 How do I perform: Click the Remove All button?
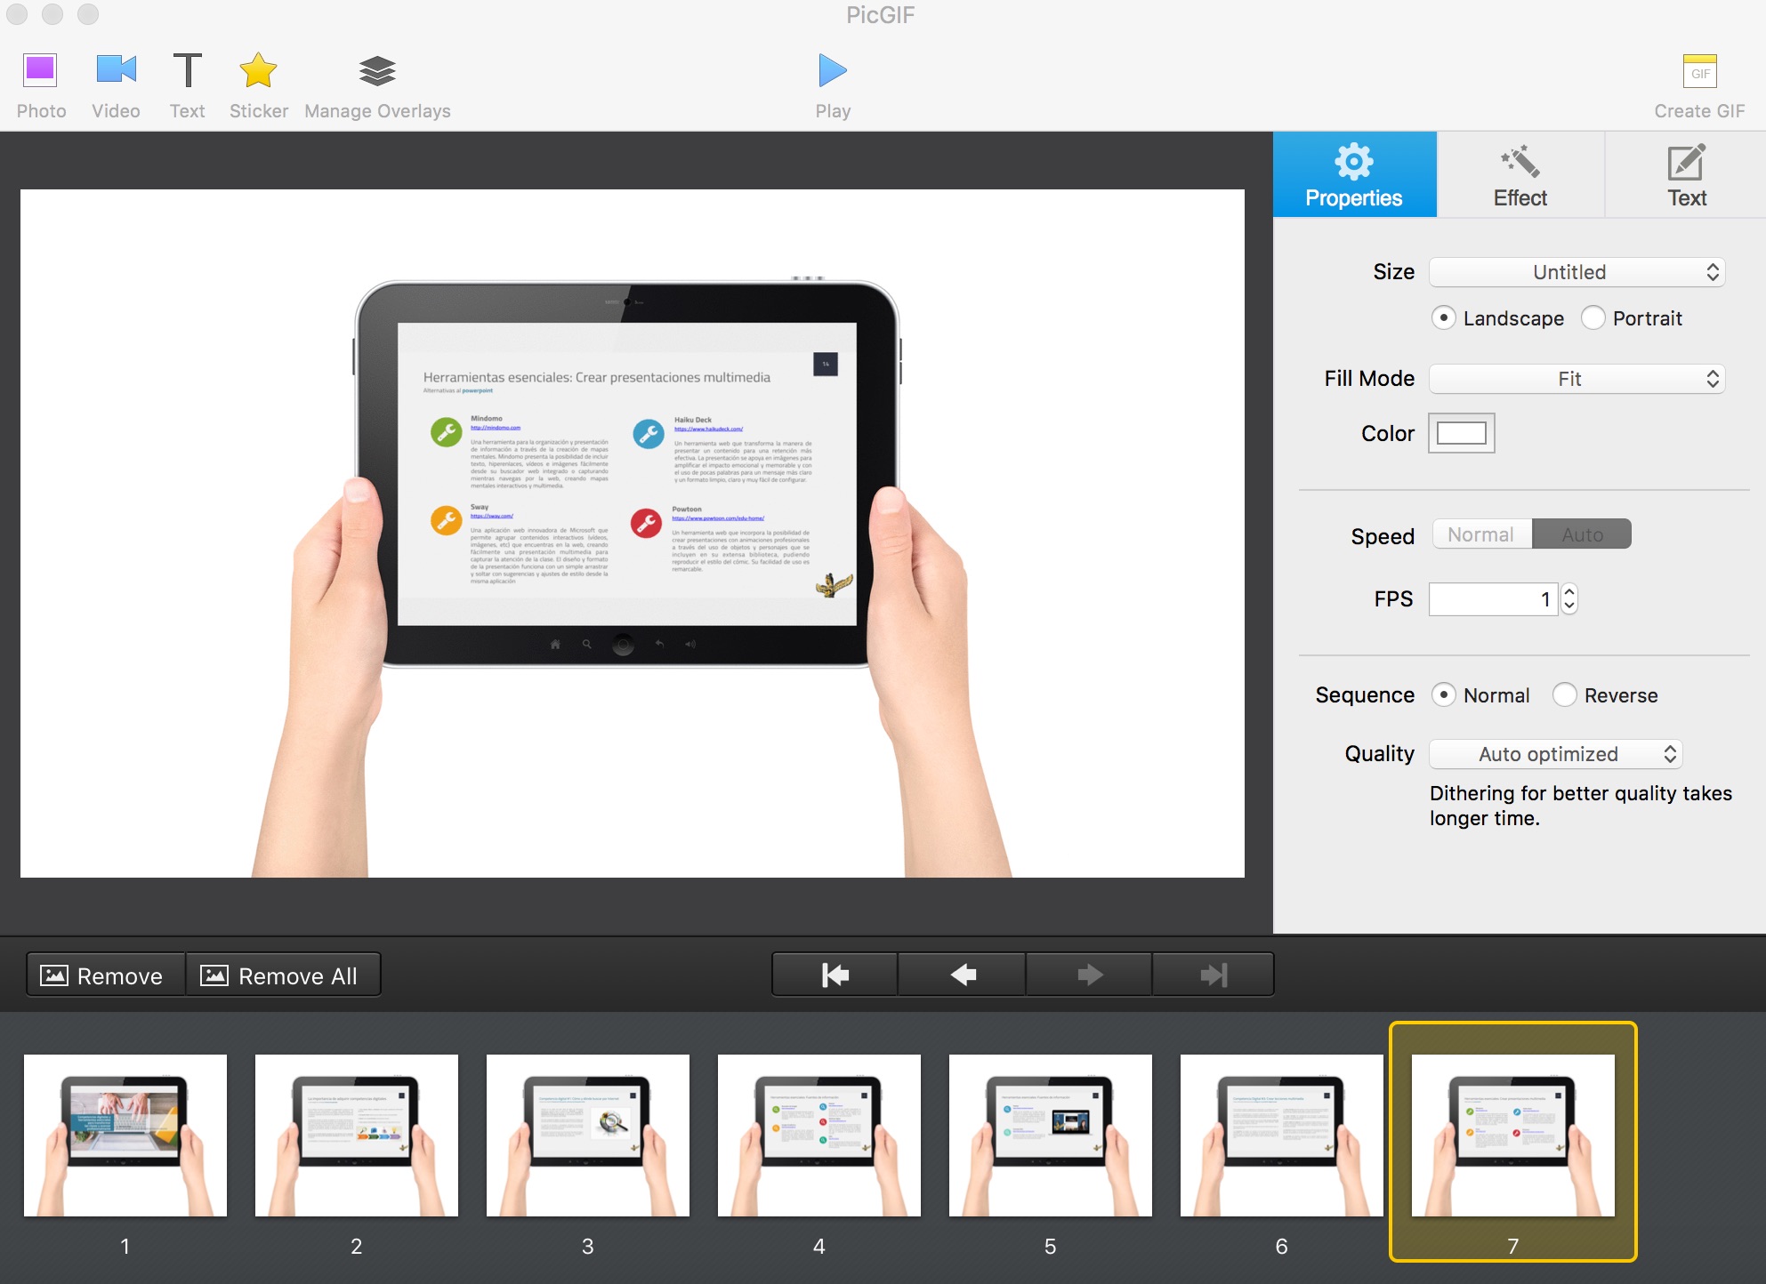pyautogui.click(x=282, y=975)
